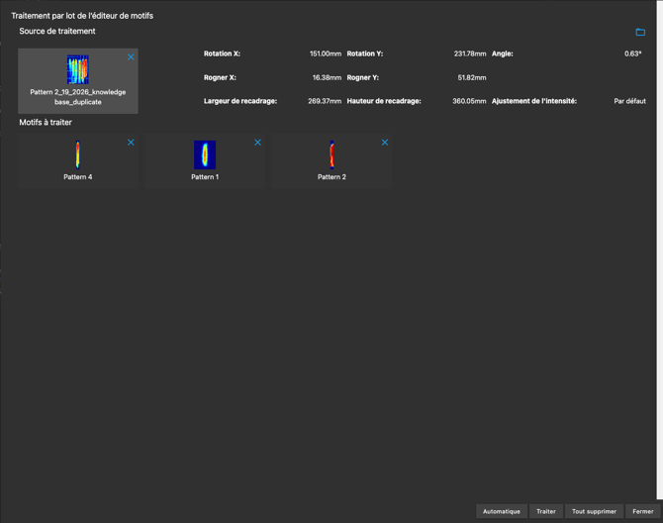
Task: Click Tout supprimer to clear patterns
Action: (x=594, y=511)
